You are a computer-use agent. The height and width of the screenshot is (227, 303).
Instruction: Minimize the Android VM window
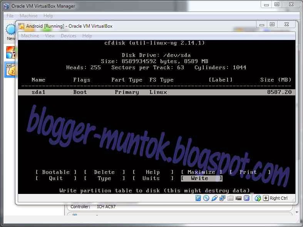[262, 24]
